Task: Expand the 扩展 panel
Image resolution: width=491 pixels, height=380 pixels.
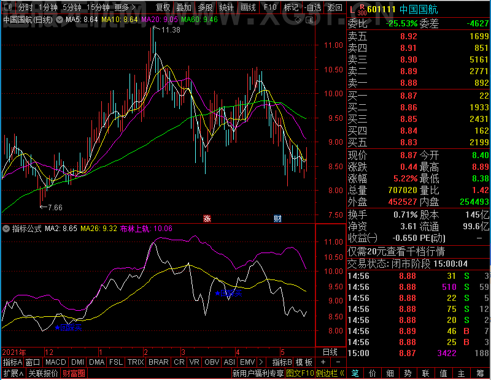Action: [x=14, y=373]
